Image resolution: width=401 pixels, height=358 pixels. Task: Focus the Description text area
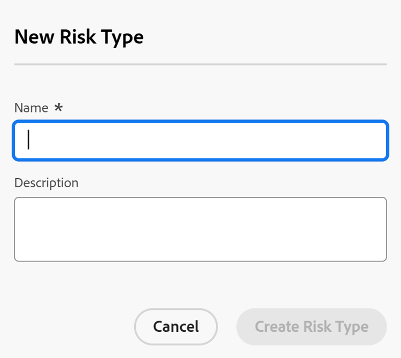200,229
